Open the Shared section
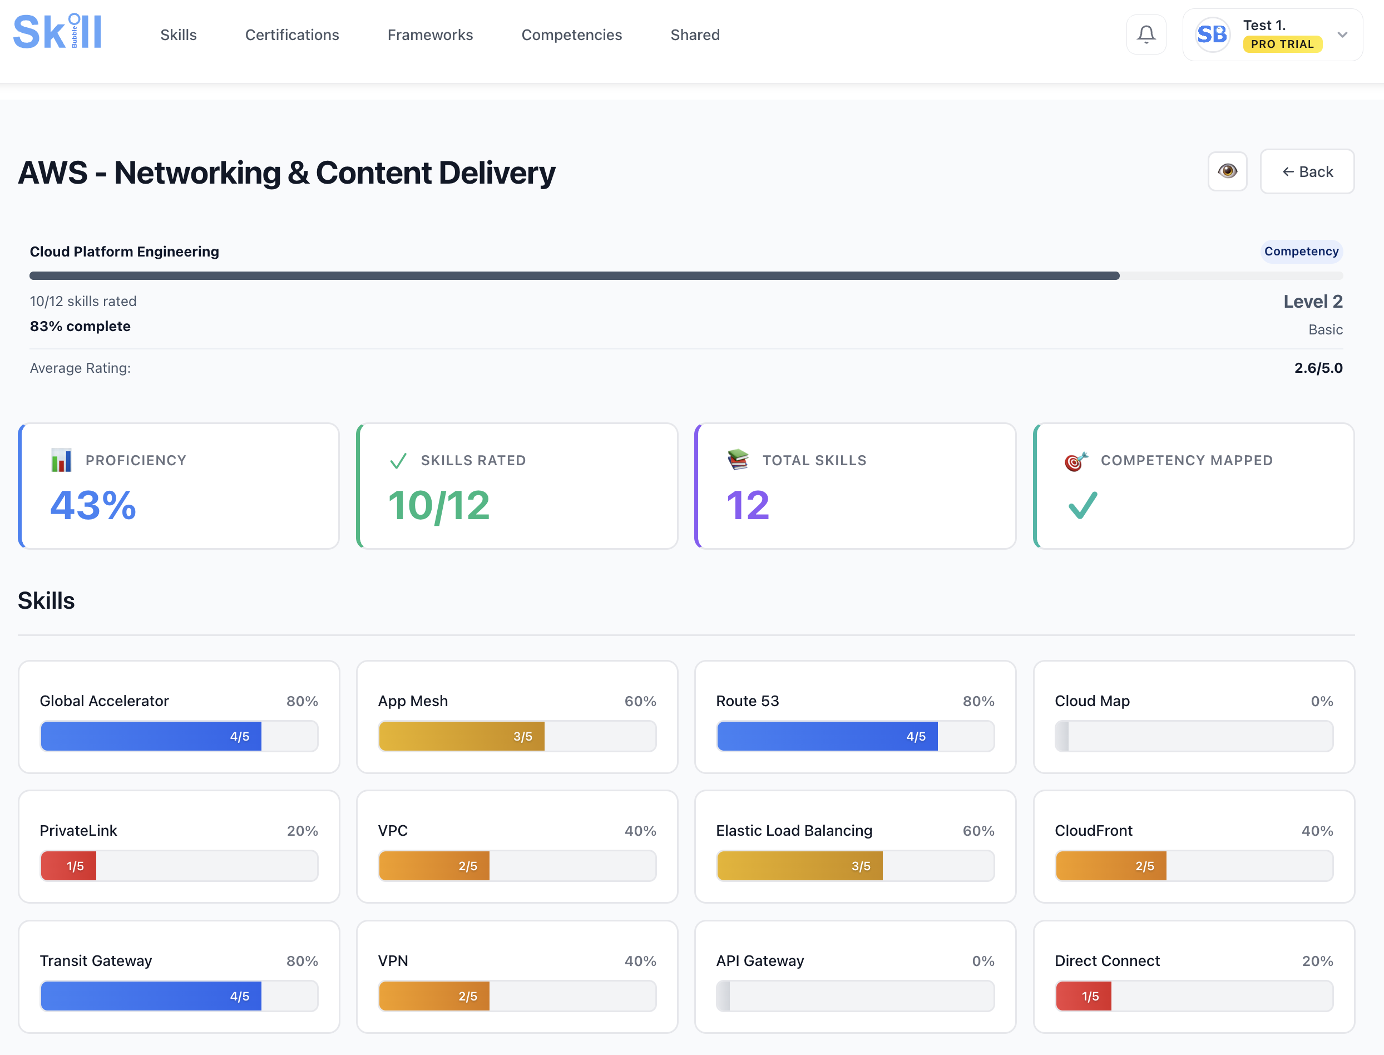Image resolution: width=1384 pixels, height=1055 pixels. (695, 35)
